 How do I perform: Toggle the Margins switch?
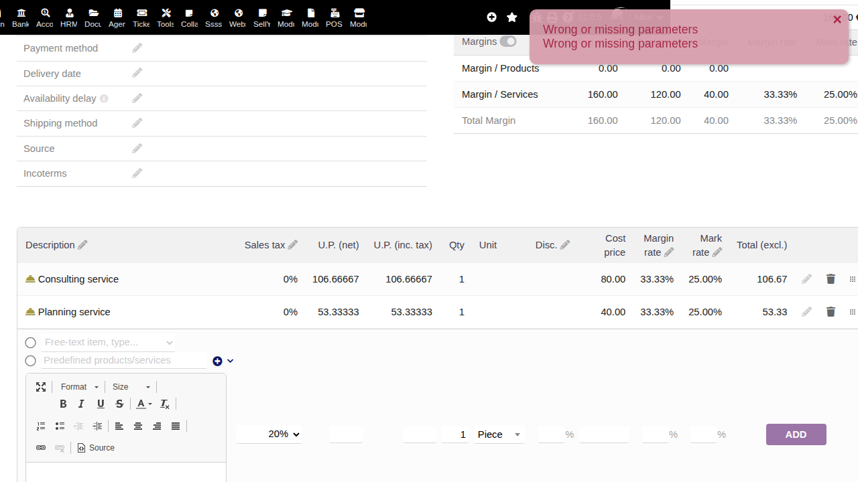tap(508, 42)
